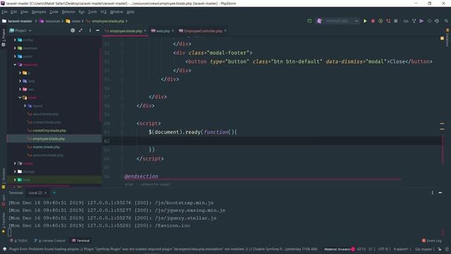Toggle the lock icon in status bar

click(440, 249)
